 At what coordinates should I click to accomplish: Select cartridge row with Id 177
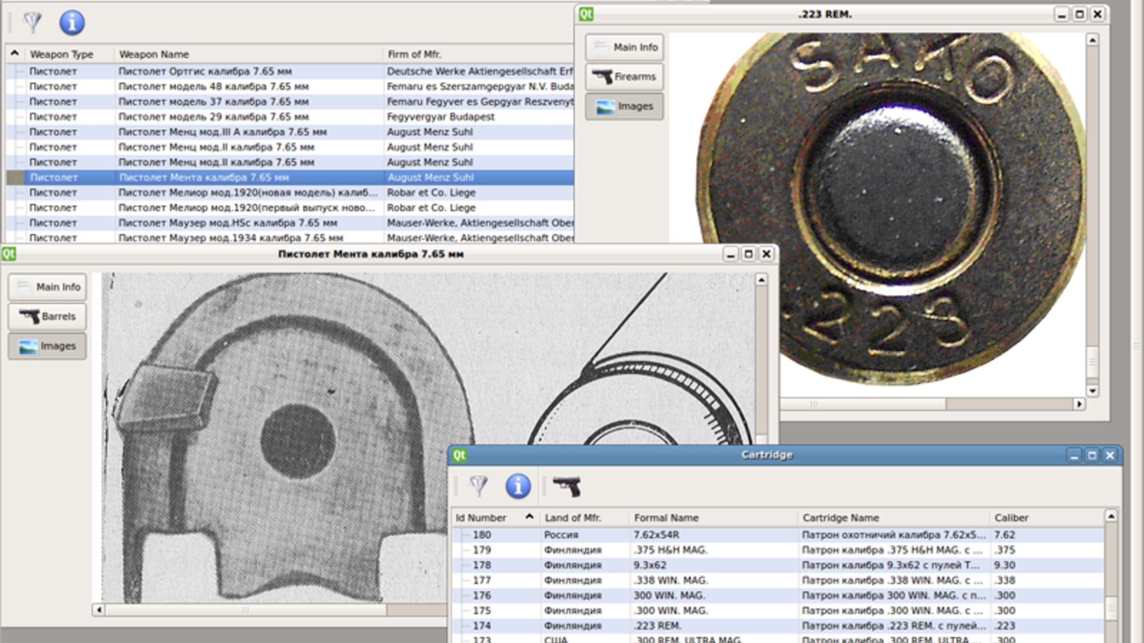777,580
